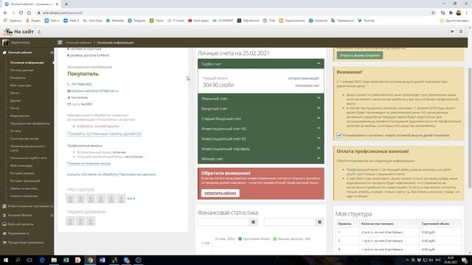Image resolution: width=472 pixels, height=265 pixels.
Task: Open История заказов sidebar item
Action: coord(22,173)
